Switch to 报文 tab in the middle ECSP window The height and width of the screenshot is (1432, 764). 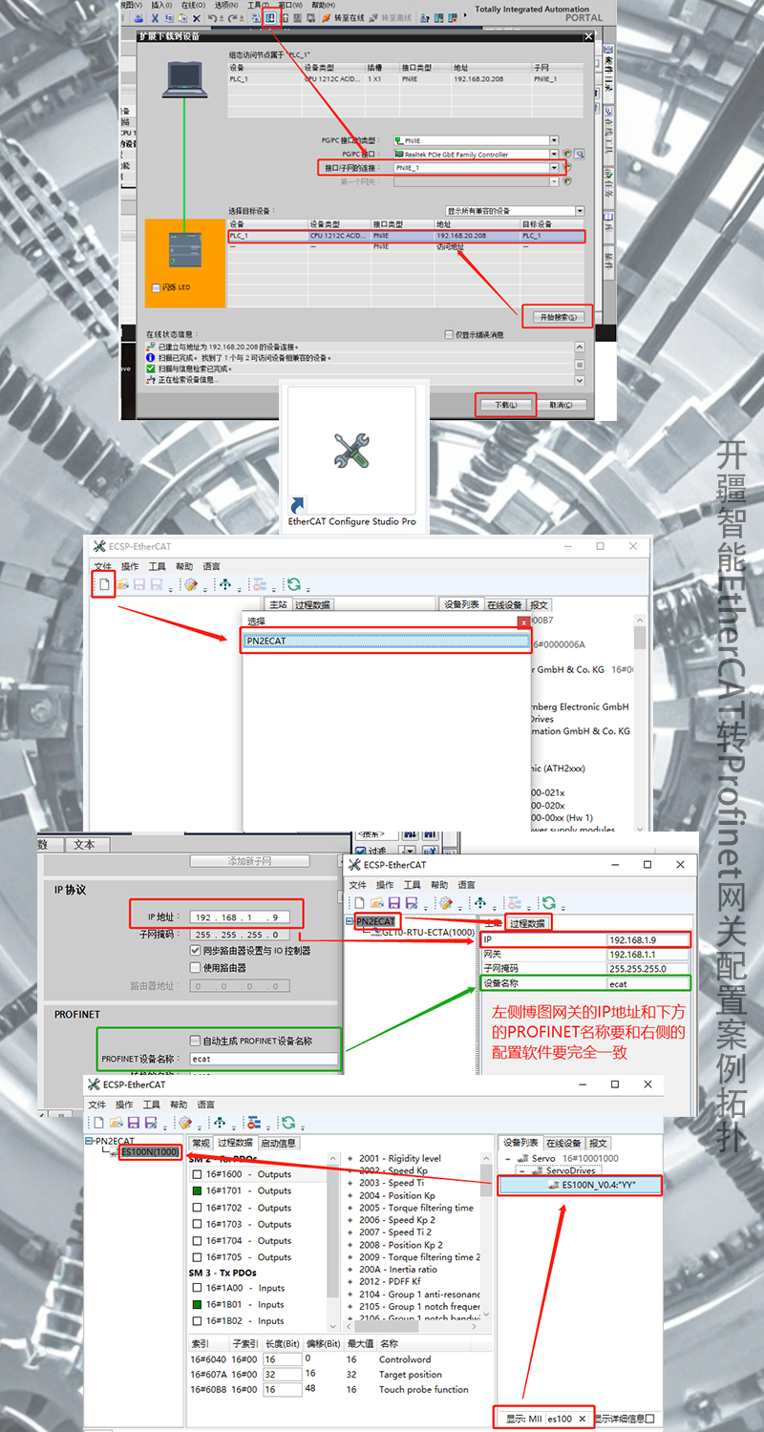[540, 604]
